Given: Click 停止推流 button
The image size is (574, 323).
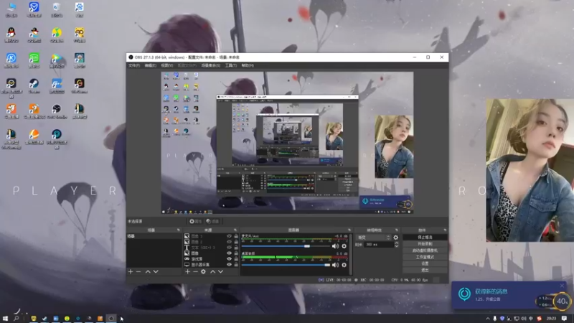Looking at the screenshot, I should [x=425, y=238].
